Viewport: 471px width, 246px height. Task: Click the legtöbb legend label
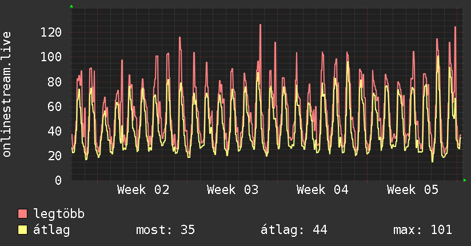coord(59,214)
